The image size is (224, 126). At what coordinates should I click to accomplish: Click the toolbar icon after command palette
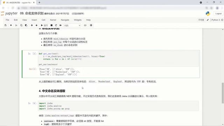[x=91, y=25]
